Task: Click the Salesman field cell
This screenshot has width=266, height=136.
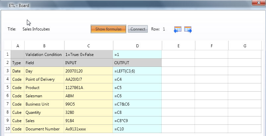Action: coord(44,96)
